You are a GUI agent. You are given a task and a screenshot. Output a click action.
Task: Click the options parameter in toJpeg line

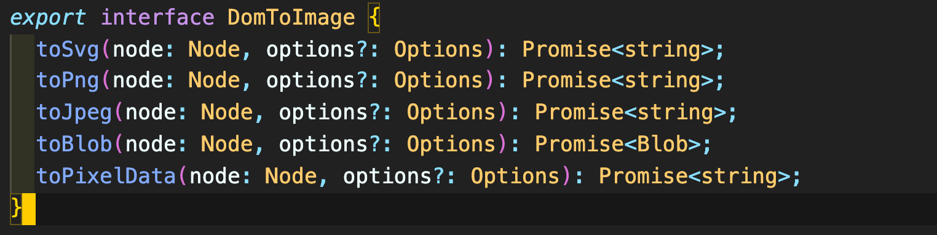[x=323, y=113]
